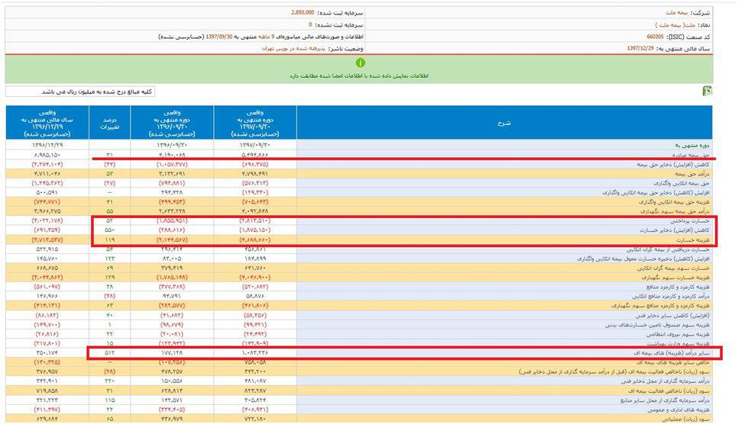Click the change percentage value ۱۲۳
The width and height of the screenshot is (748, 424).
click(x=110, y=259)
